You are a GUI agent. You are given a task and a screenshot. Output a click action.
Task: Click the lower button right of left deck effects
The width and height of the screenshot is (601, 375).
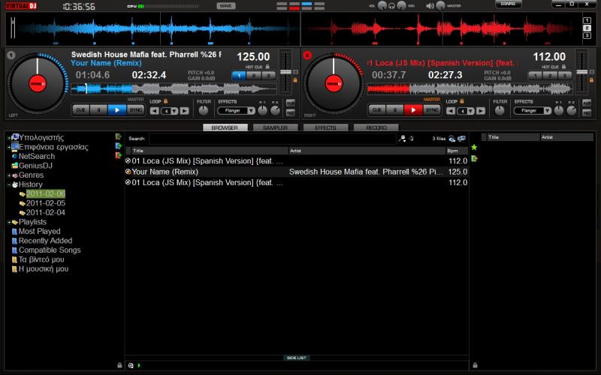290,113
